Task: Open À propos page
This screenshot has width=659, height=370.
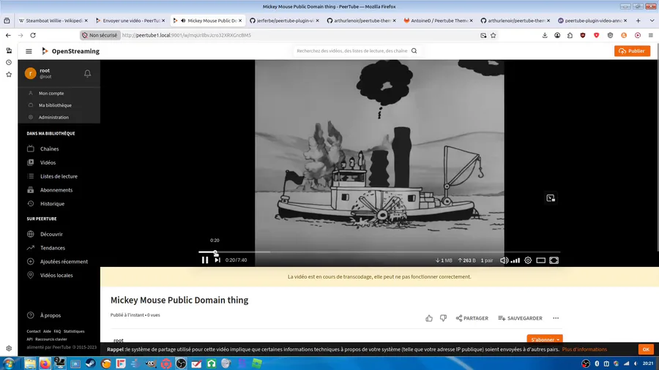Action: 50,315
